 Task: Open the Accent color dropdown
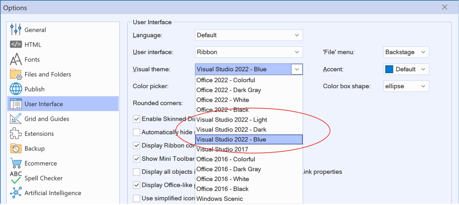406,69
